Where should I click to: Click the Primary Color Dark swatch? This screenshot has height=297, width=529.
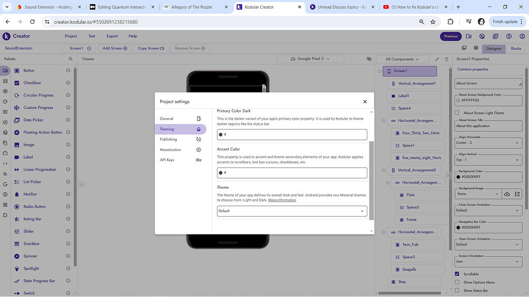point(221,135)
